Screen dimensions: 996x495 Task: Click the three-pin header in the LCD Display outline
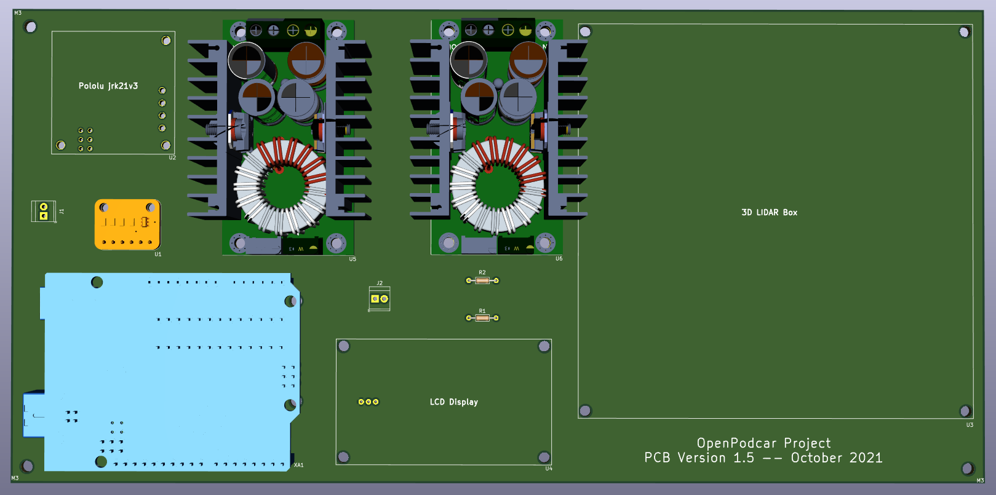(x=369, y=402)
